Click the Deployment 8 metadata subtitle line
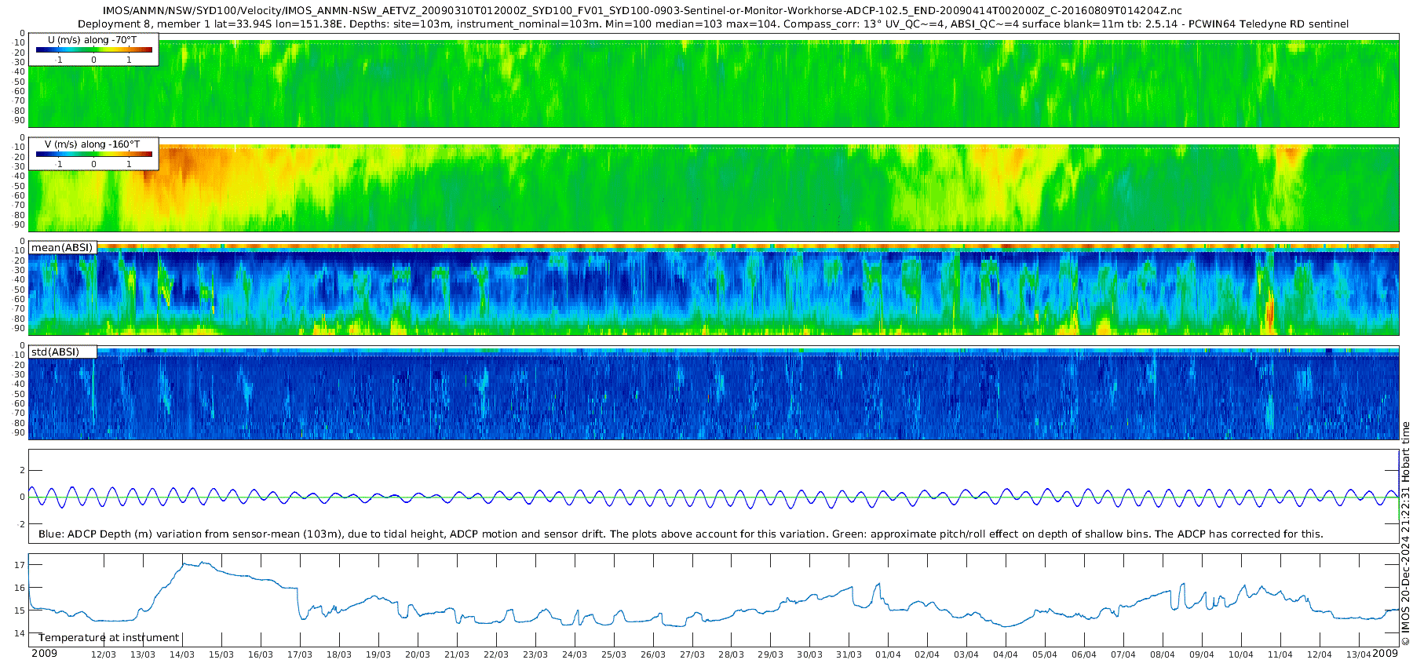 point(713,24)
